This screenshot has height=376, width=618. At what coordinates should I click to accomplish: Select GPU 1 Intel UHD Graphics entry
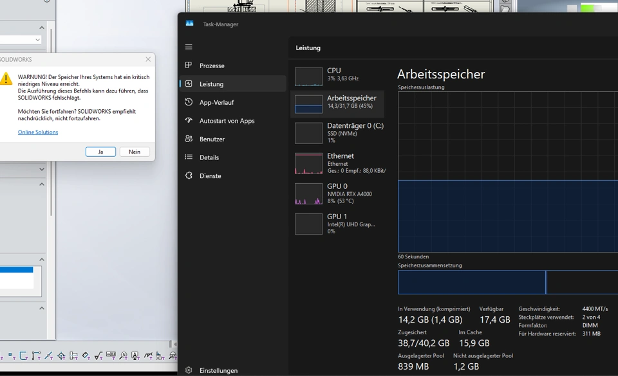(x=337, y=224)
